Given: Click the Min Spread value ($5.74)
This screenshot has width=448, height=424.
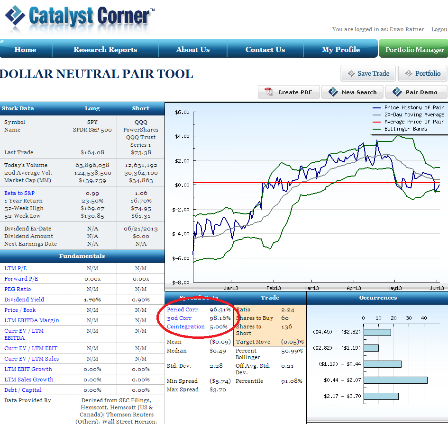Looking at the screenshot, I should coord(220,381).
